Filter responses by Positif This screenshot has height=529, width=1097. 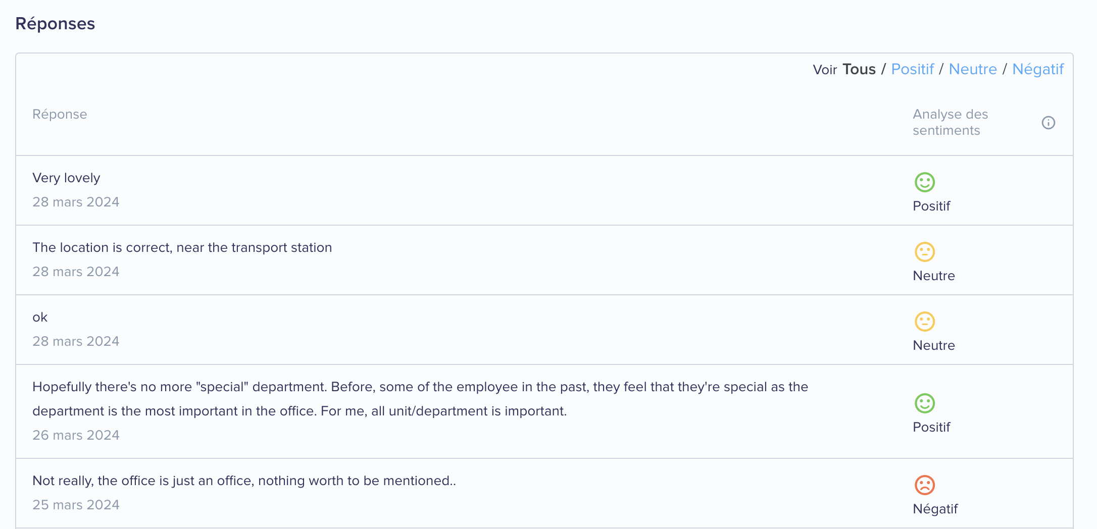[912, 69]
